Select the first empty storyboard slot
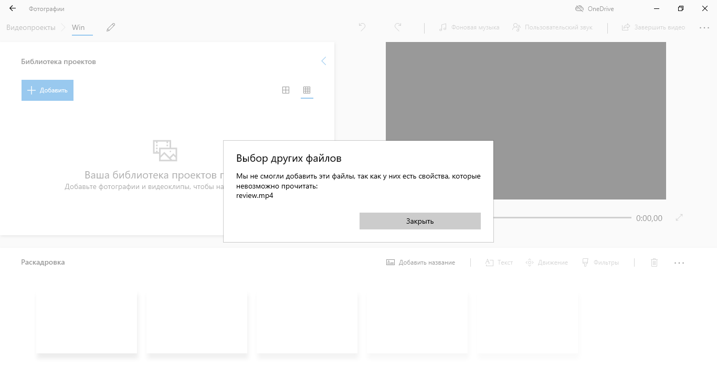The width and height of the screenshot is (717, 378). tap(87, 323)
